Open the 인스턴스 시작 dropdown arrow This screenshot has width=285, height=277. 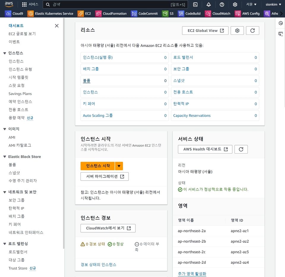pyautogui.click(x=119, y=166)
